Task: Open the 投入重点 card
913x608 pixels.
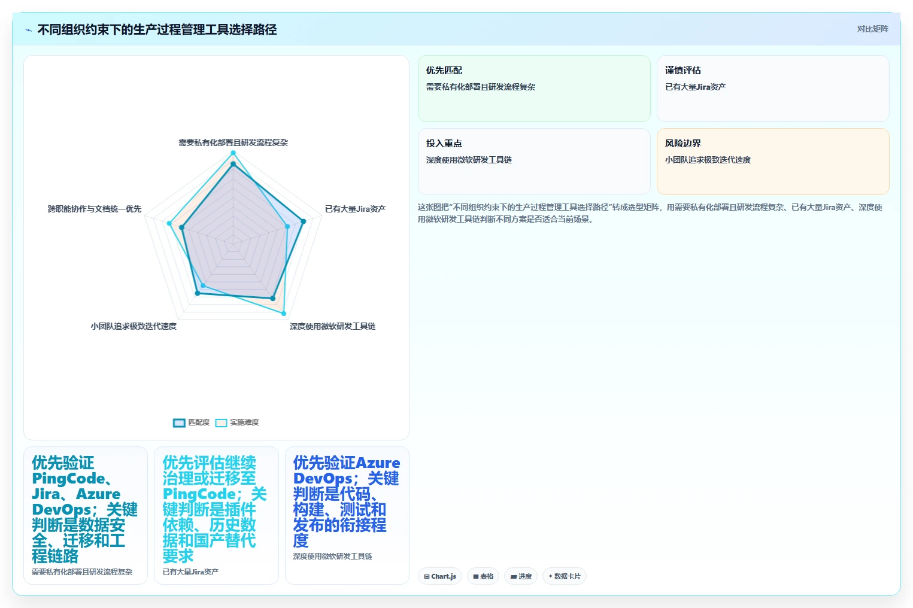Action: point(534,162)
